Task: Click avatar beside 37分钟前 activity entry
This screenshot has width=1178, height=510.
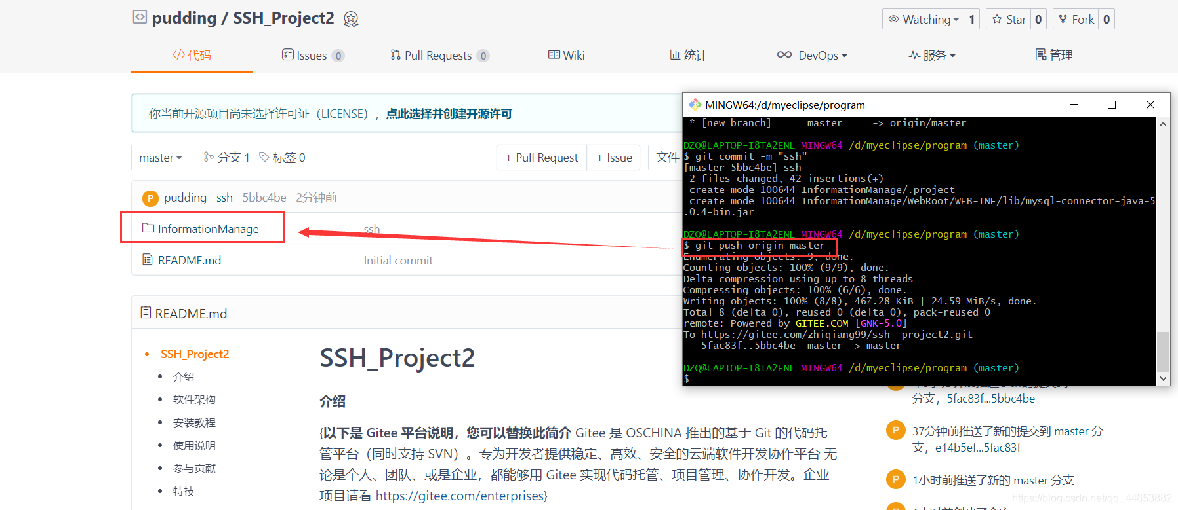Action: click(895, 430)
